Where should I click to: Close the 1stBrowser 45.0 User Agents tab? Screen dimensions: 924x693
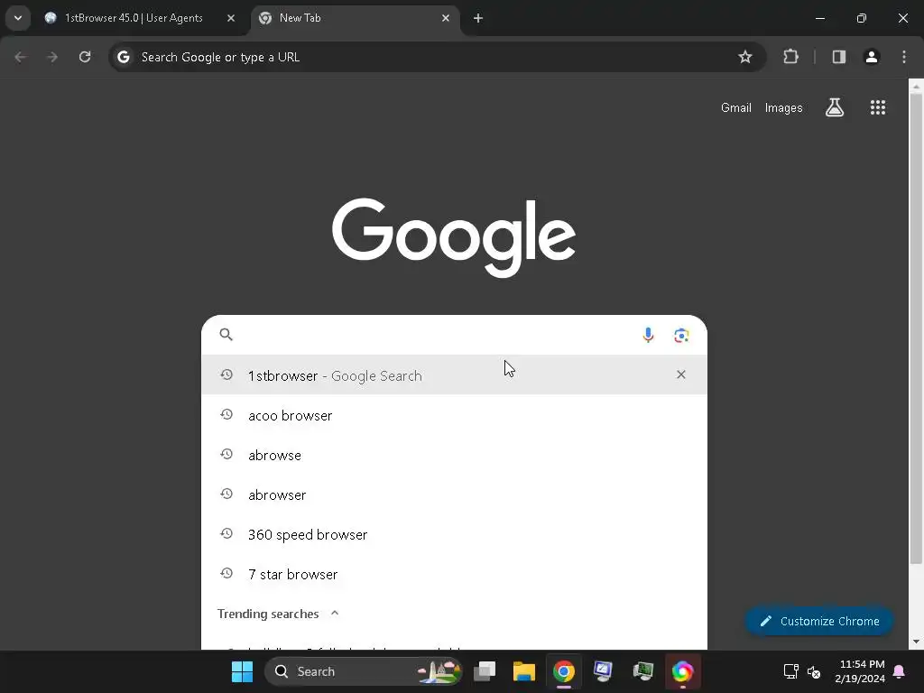tap(231, 18)
